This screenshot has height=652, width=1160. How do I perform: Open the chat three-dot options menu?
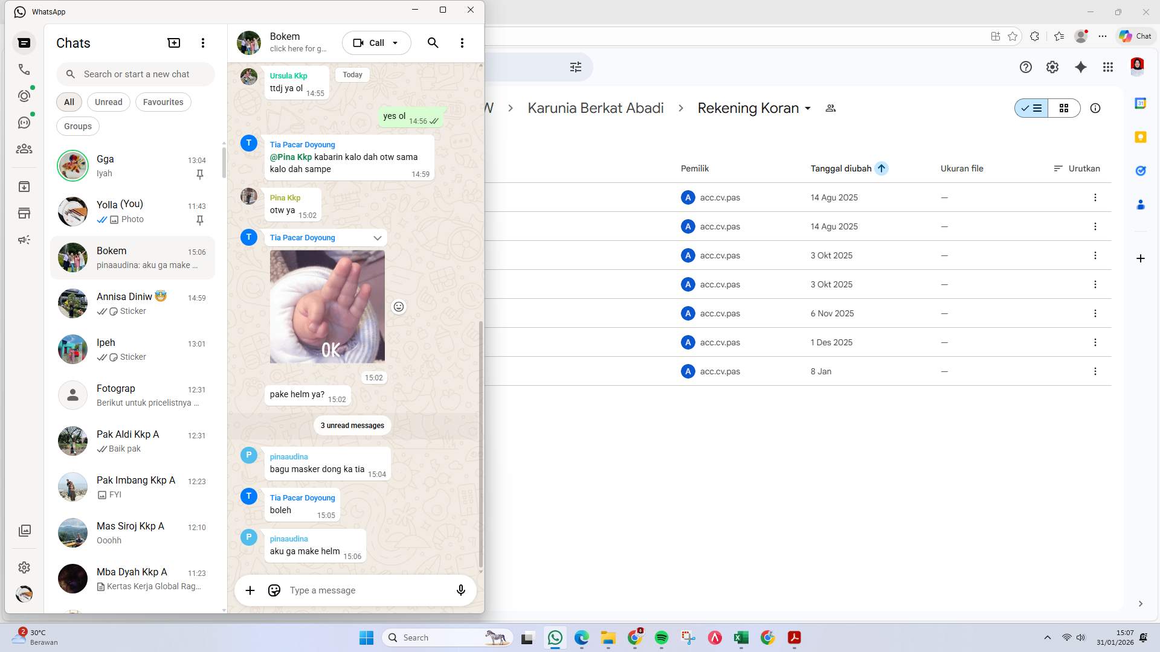[x=462, y=43]
